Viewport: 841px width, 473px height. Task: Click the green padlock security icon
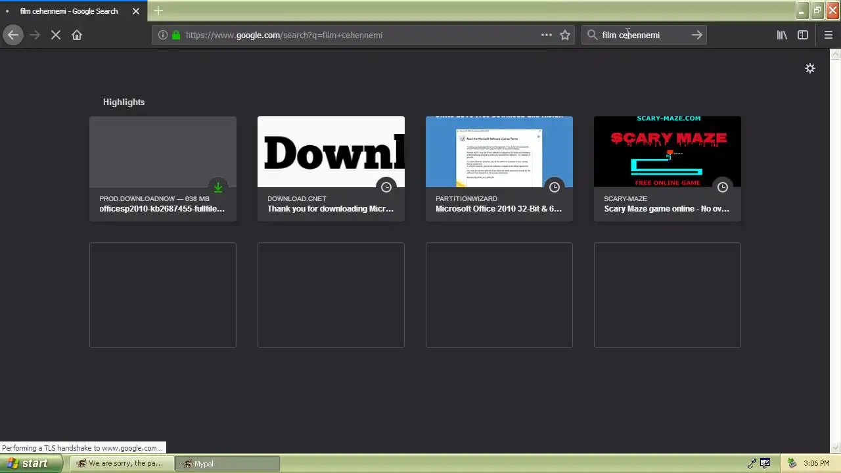176,35
